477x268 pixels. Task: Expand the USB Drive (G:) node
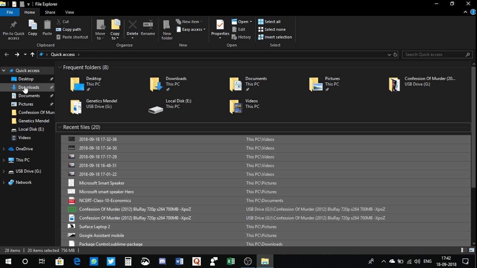[x=3, y=171]
